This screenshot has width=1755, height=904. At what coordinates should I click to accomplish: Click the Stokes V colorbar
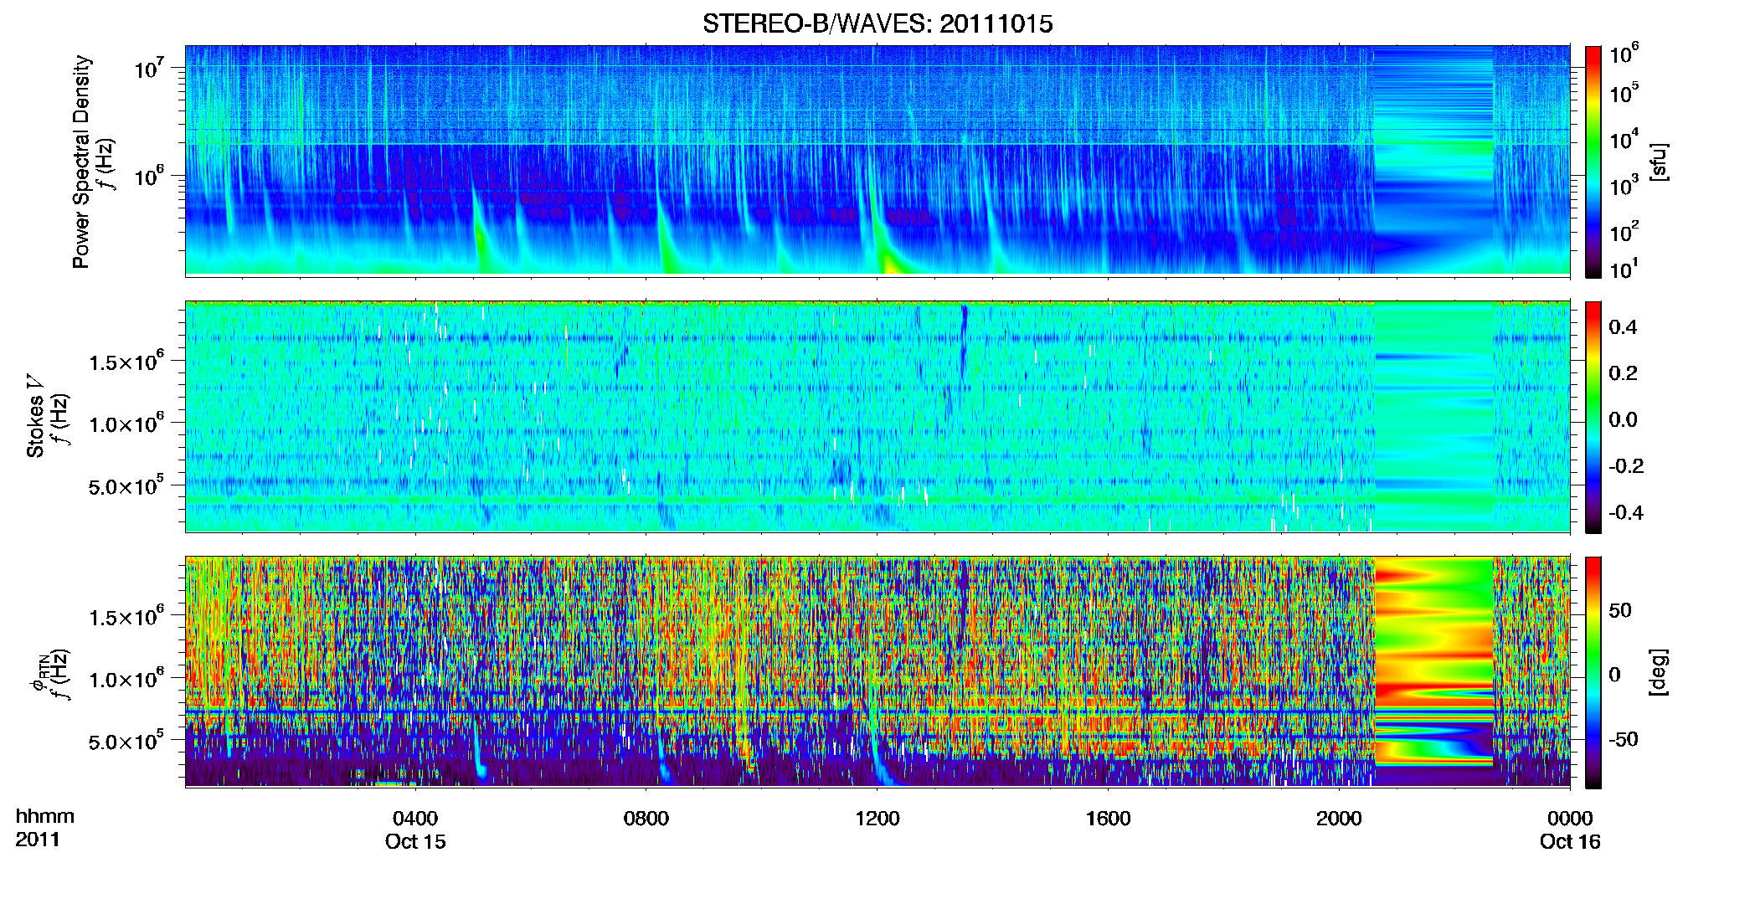1593,417
